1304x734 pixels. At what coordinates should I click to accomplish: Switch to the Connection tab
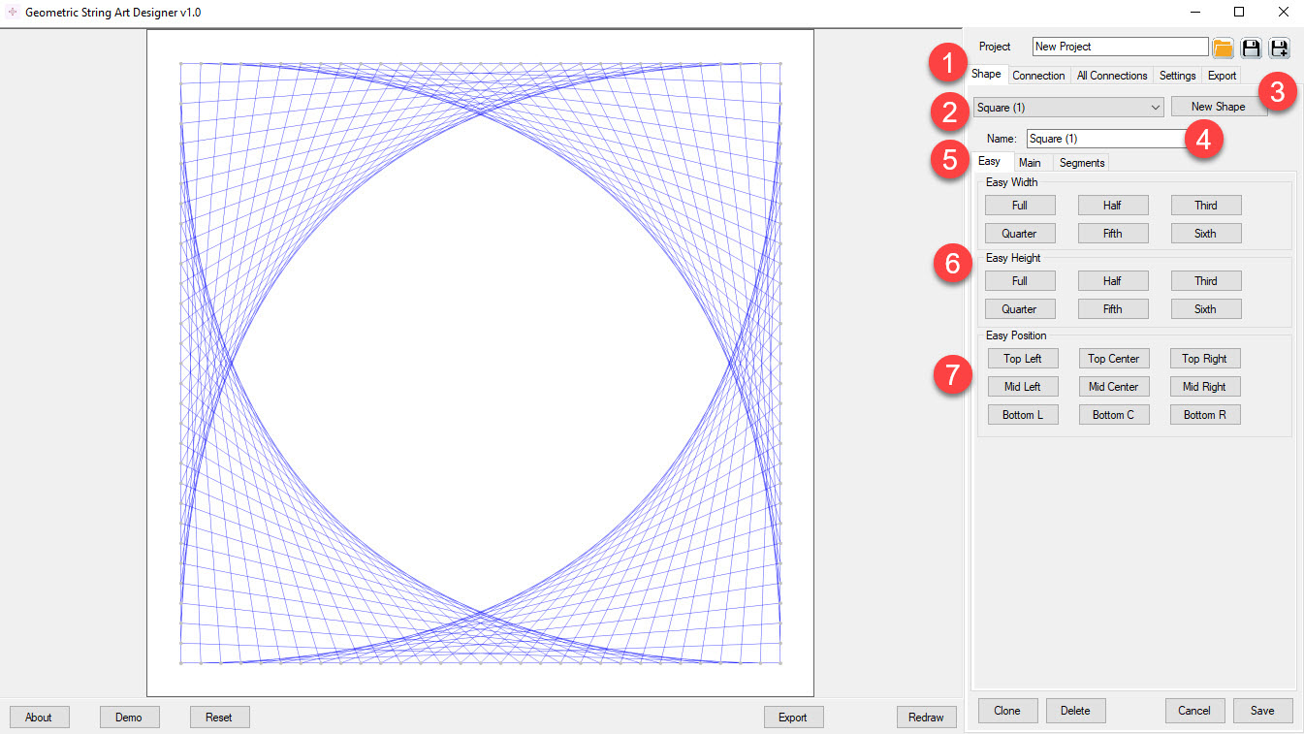[x=1038, y=76]
